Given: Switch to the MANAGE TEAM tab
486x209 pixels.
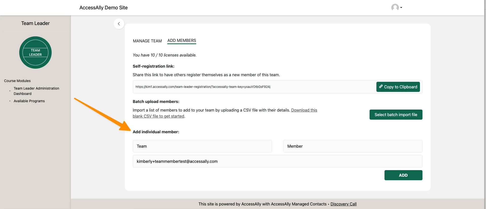Looking at the screenshot, I should click(x=147, y=41).
